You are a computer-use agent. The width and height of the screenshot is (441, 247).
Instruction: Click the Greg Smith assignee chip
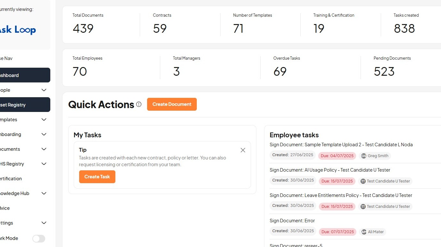click(x=375, y=156)
